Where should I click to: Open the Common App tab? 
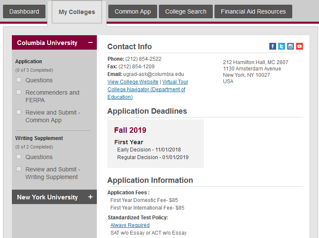tap(133, 11)
